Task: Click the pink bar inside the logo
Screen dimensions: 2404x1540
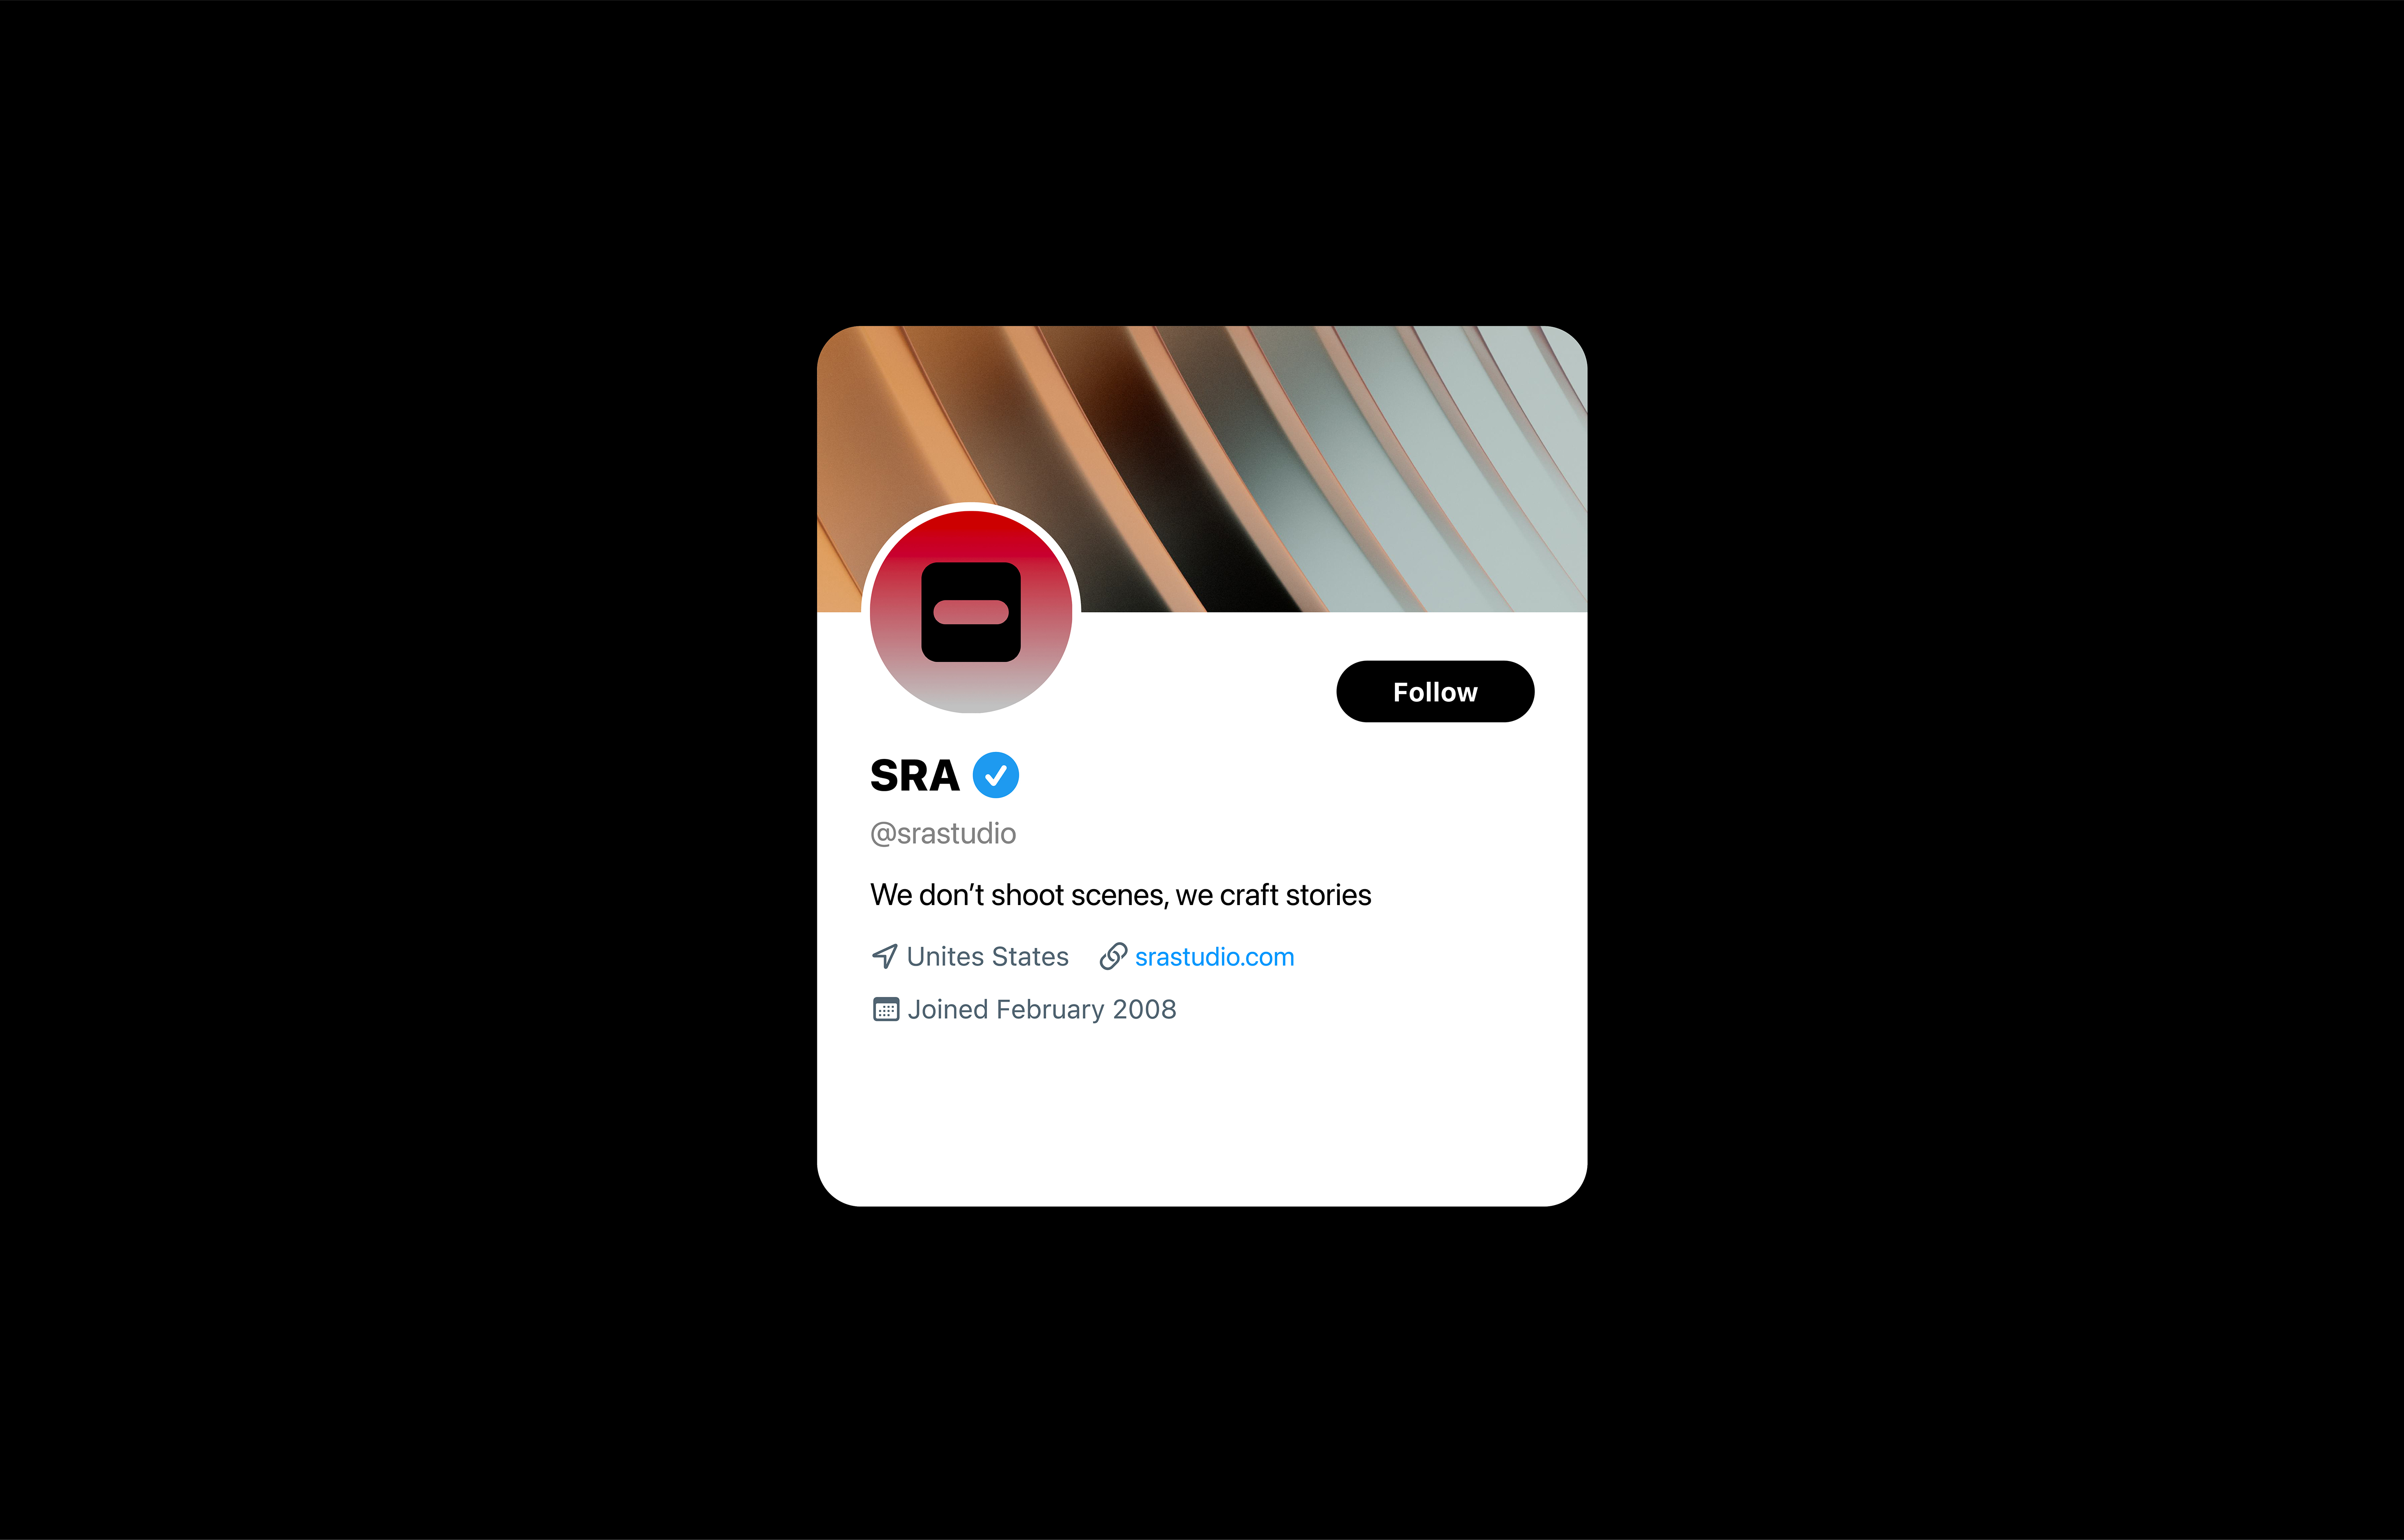Action: pos(971,612)
